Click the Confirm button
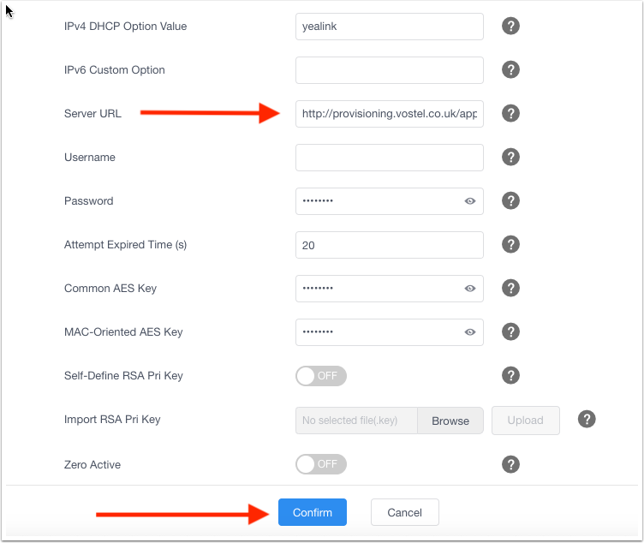 [x=312, y=512]
